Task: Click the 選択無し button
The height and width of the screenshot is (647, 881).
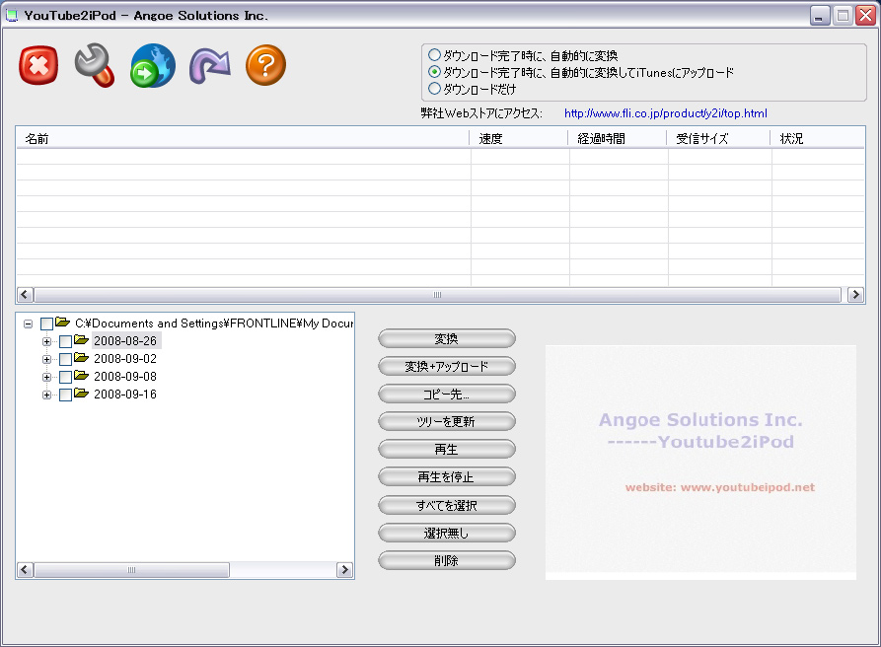Action: click(447, 533)
